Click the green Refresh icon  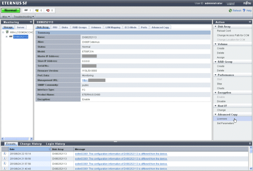[x=230, y=11]
